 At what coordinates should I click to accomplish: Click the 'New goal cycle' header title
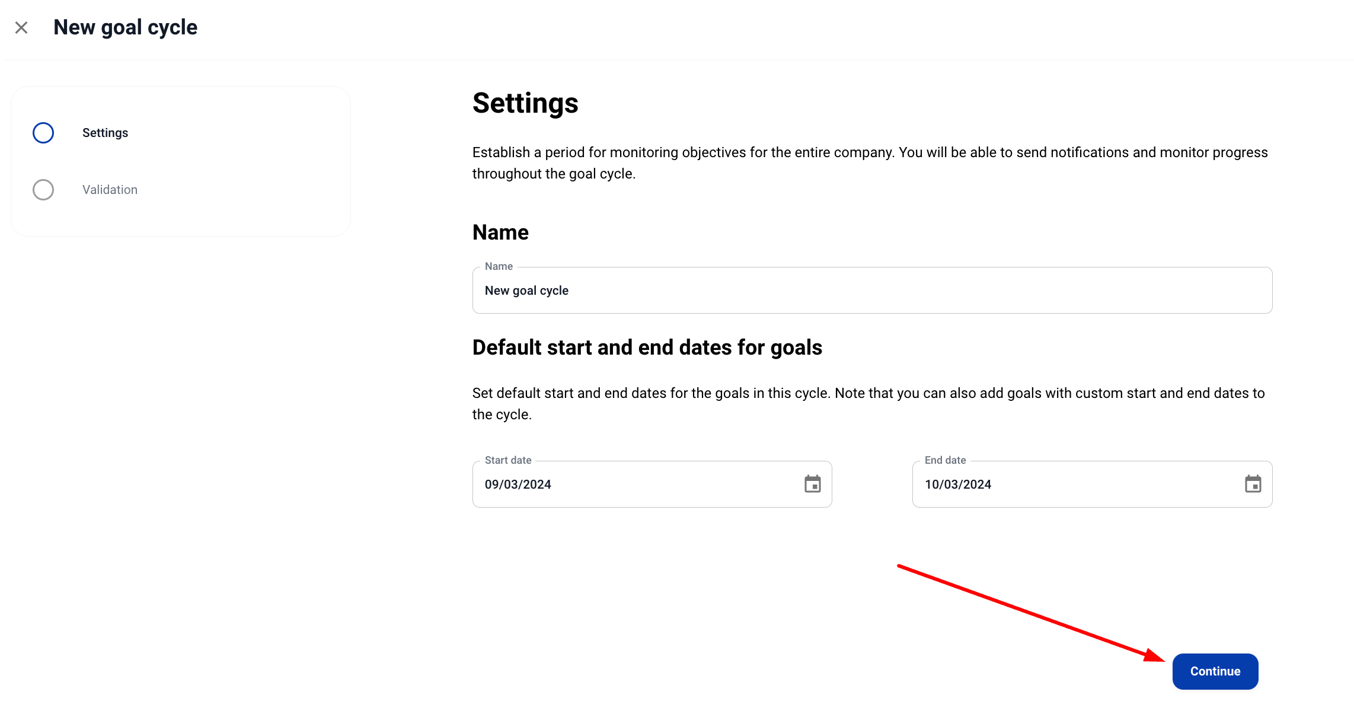click(125, 27)
